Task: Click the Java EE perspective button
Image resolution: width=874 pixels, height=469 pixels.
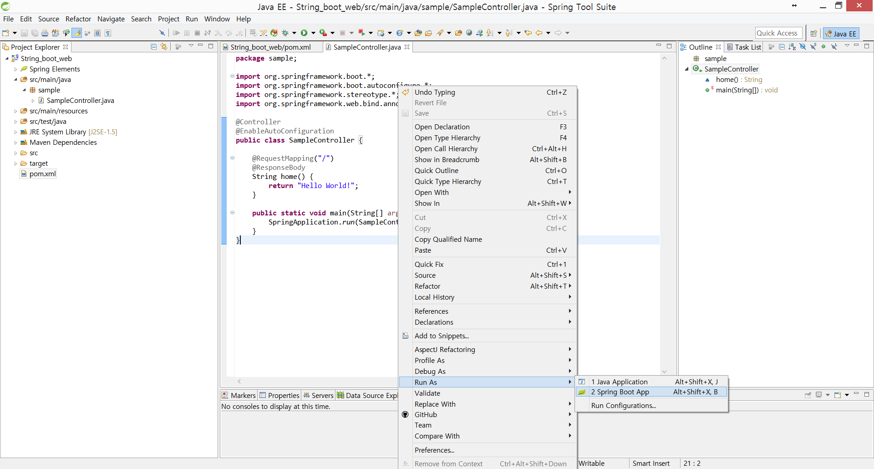Action: [841, 33]
